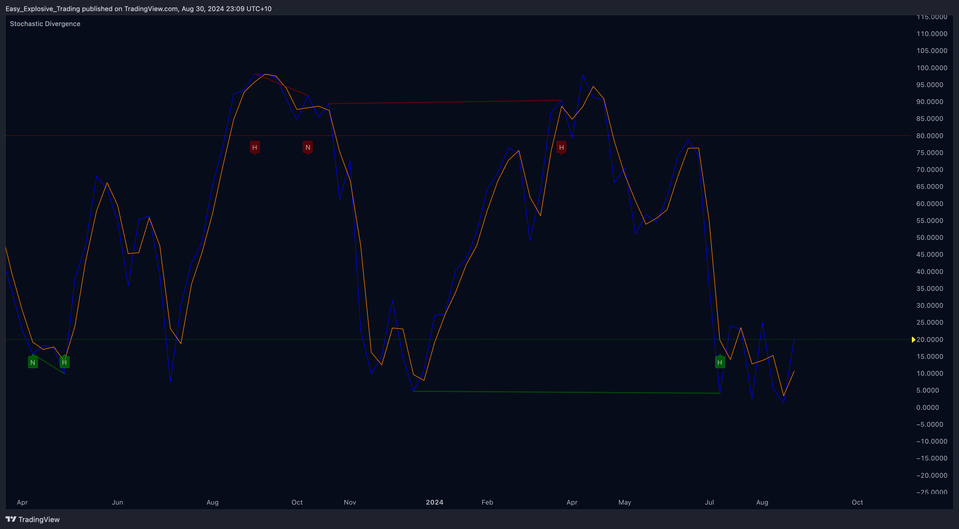Select the green N divergence marker
The height and width of the screenshot is (529, 959).
tap(33, 362)
